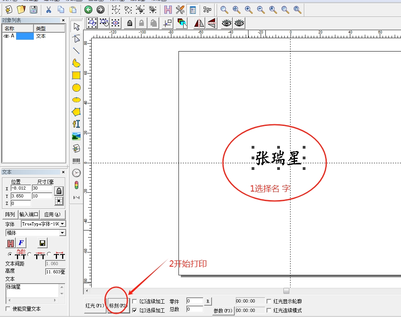Open the TrueType font type dropdown

tap(62, 224)
